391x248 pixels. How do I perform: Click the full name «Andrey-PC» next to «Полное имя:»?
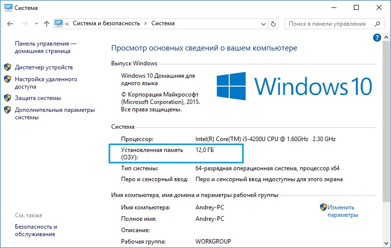(210, 219)
